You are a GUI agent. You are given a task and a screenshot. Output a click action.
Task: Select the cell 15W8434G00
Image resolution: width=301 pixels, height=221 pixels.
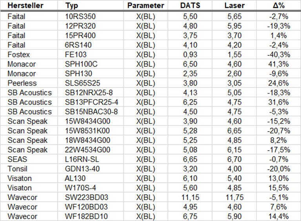tap(87, 121)
